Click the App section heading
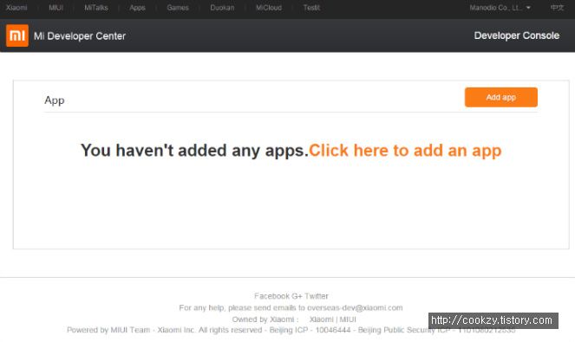 pos(55,100)
